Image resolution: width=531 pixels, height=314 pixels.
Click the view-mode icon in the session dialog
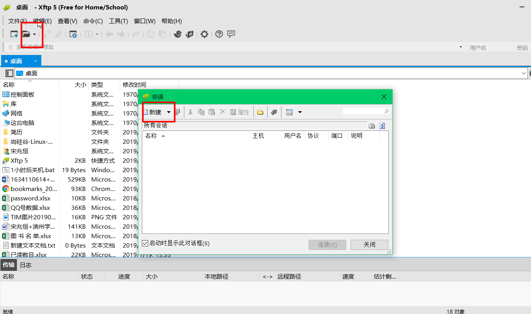[x=290, y=112]
